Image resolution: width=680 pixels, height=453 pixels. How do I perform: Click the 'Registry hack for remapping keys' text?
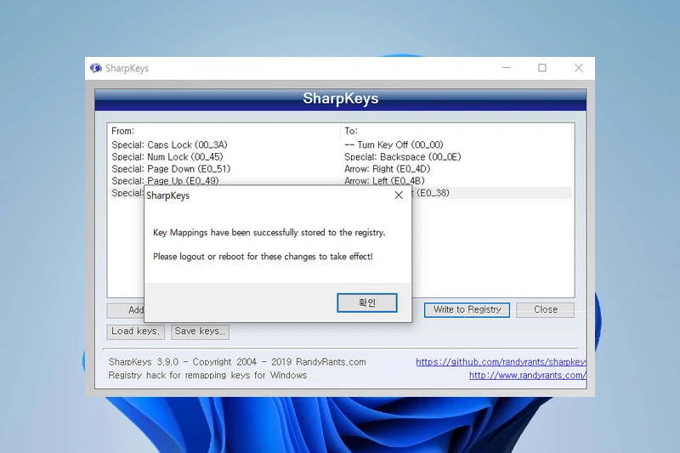tap(207, 376)
